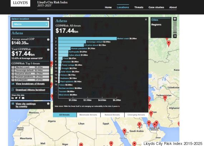This screenshot has width=204, height=146.
Task: Click the map pin in Niger
Action: point(81,144)
